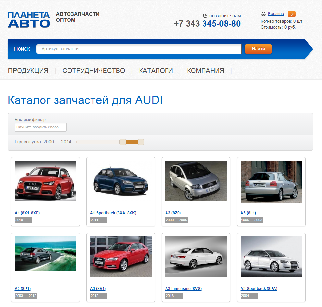Image resolution: width=322 pixels, height=307 pixels.
Task: Click the A3 (8L1) rear-view thumbnail
Action: click(x=271, y=182)
